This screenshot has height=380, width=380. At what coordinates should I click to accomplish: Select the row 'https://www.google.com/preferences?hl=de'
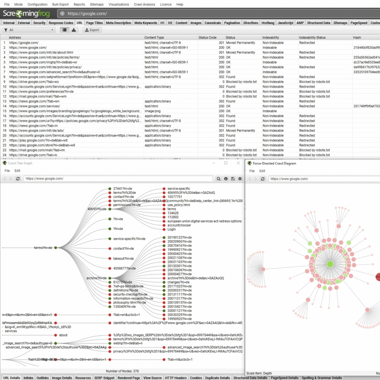(190, 92)
